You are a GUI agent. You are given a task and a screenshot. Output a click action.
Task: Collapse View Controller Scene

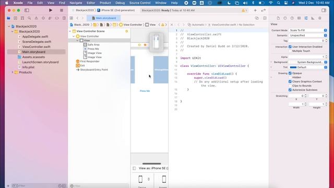pos(70,31)
